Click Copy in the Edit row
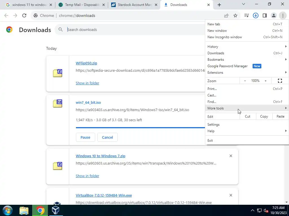 tap(264, 116)
